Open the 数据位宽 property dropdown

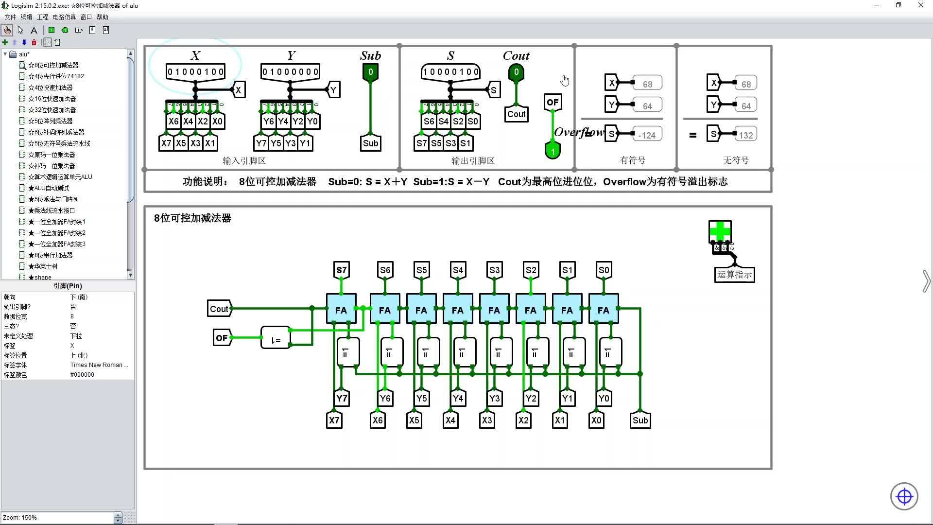click(x=101, y=316)
